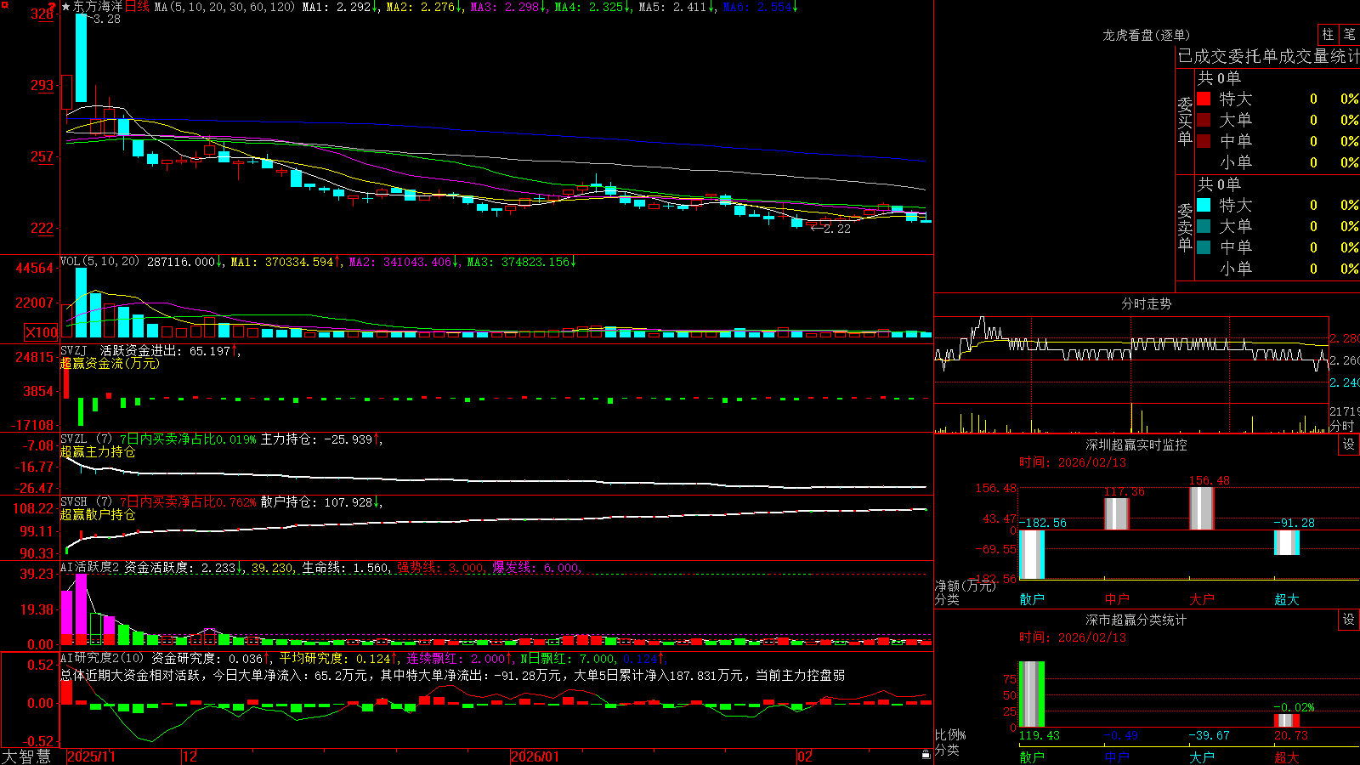
Task: Click the 3.28 high price annotation
Action: click(x=106, y=19)
